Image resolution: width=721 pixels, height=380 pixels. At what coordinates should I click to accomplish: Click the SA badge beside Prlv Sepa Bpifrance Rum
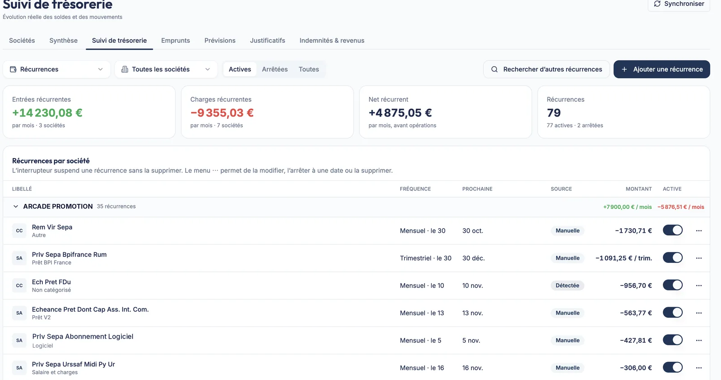click(19, 258)
